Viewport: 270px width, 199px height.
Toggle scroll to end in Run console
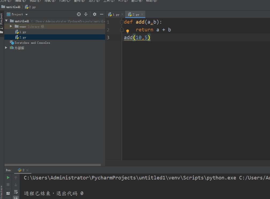tap(16, 198)
